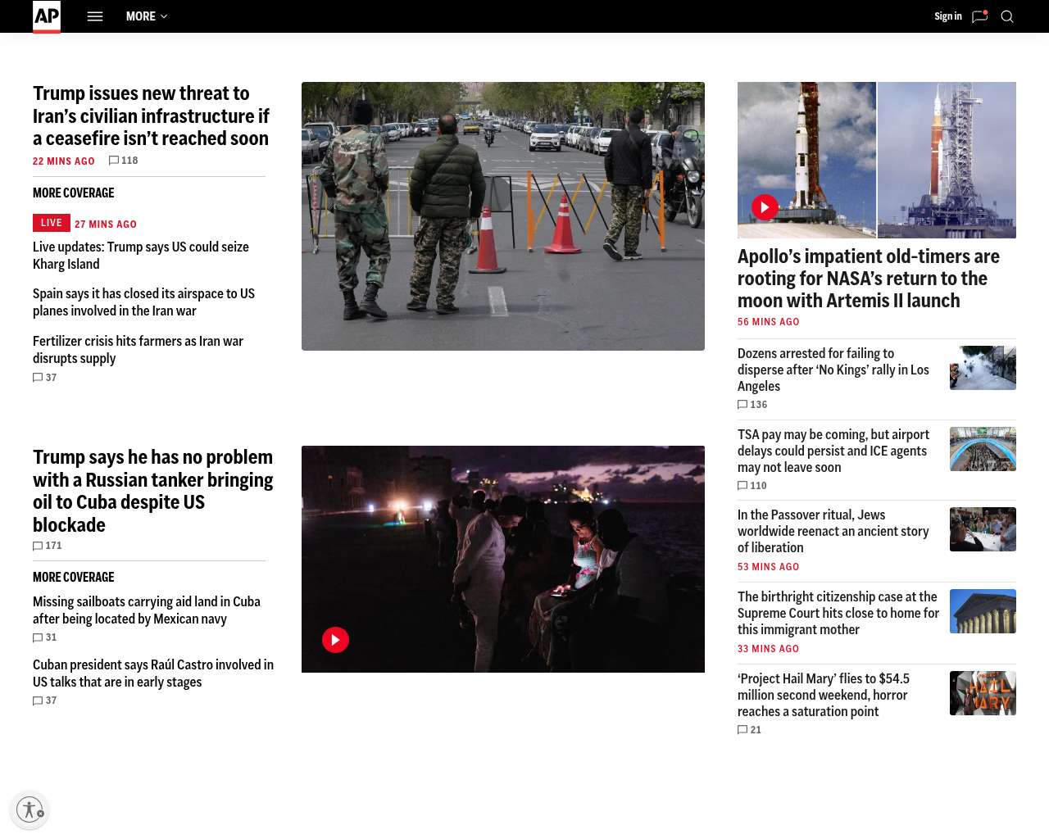Open Fertilizer crisis hits farmers article
This screenshot has width=1049, height=839.
[x=139, y=350]
